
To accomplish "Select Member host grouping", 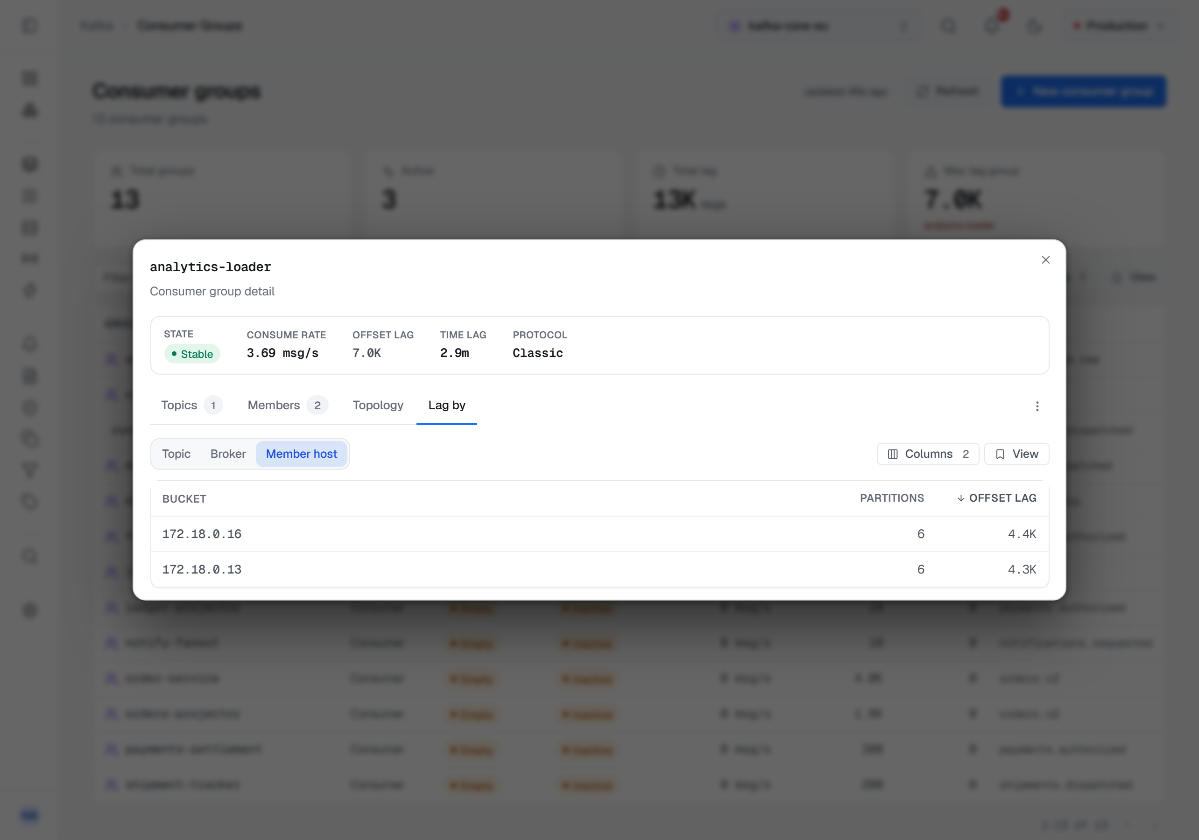I will tap(301, 454).
